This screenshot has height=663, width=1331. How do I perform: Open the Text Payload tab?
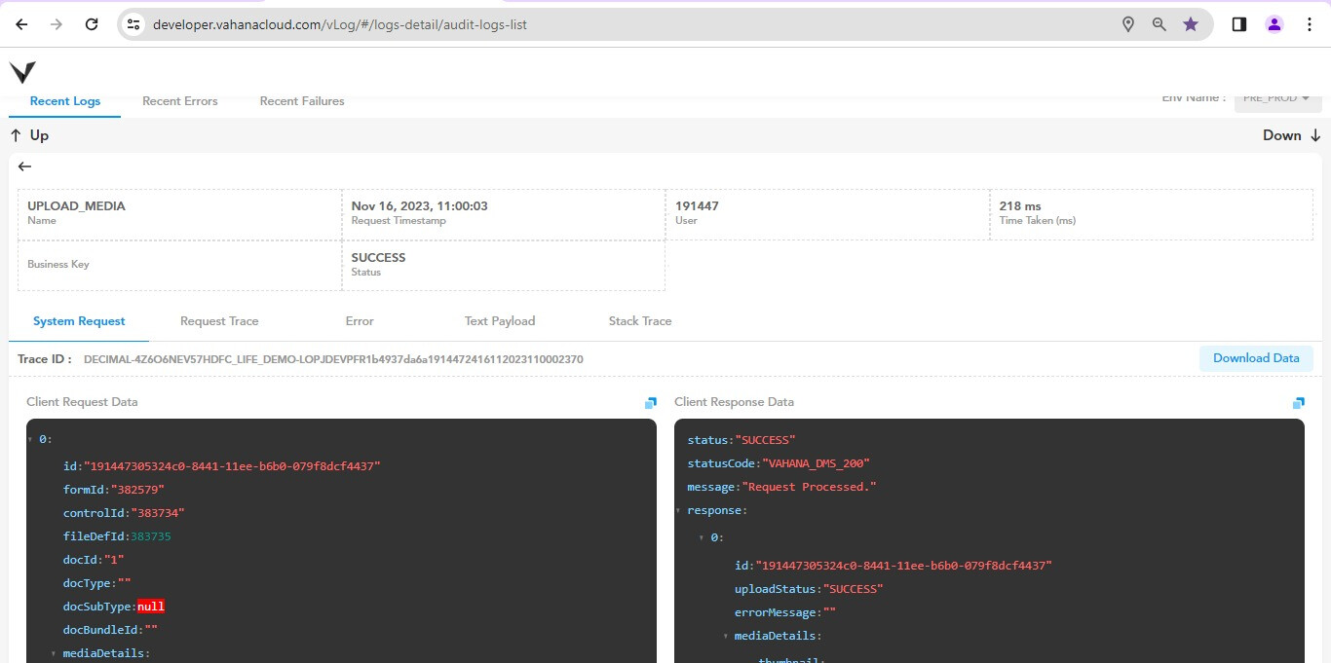pos(500,321)
